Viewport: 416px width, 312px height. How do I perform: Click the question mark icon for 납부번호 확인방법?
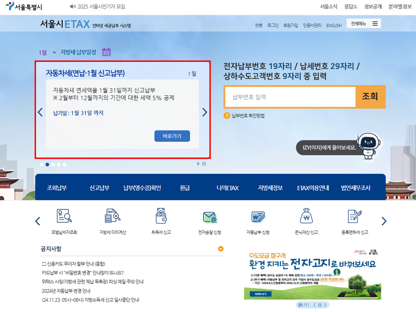(x=227, y=116)
